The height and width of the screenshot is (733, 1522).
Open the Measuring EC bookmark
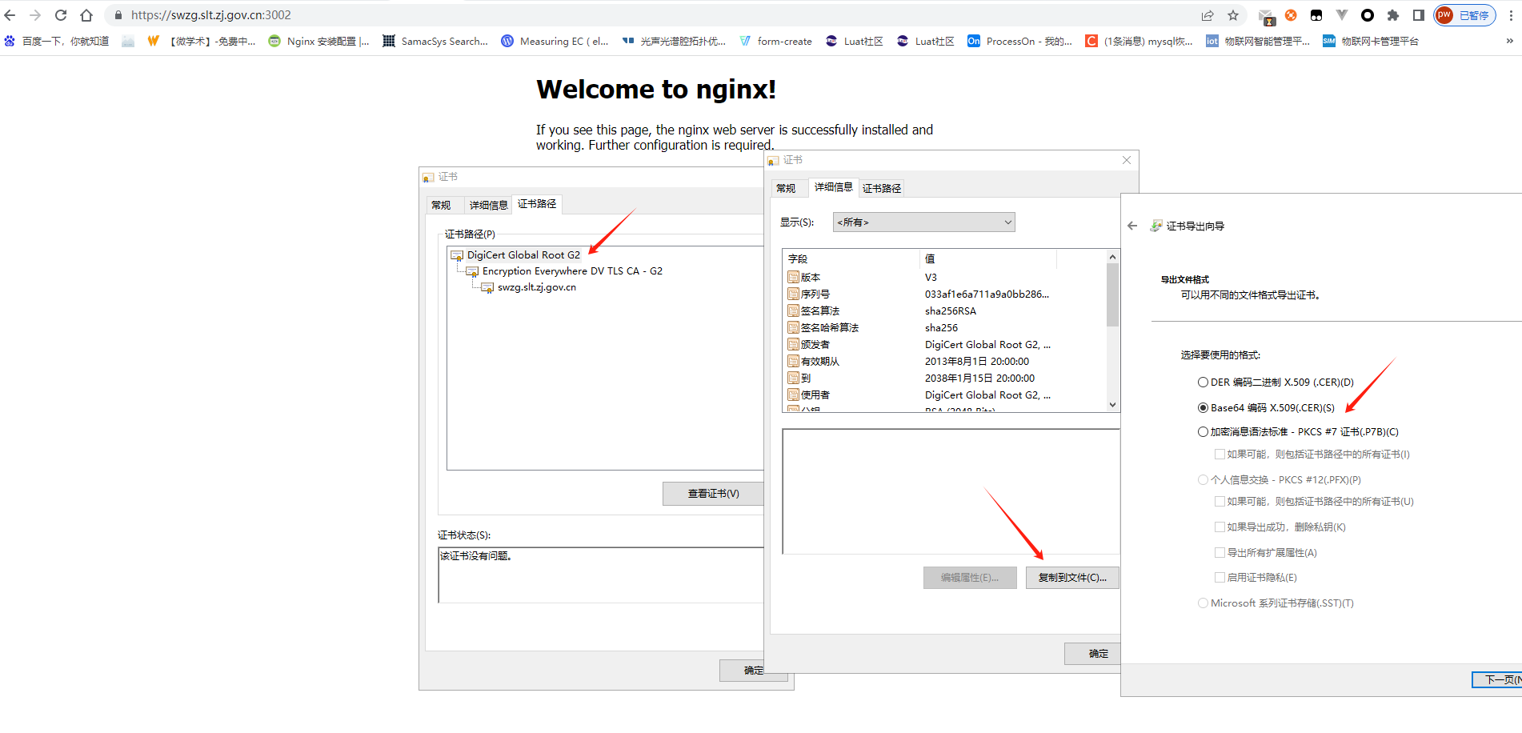(555, 41)
